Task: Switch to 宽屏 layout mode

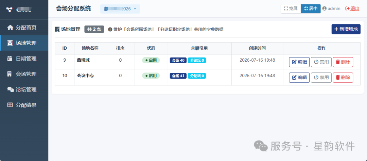Action: tap(291, 9)
